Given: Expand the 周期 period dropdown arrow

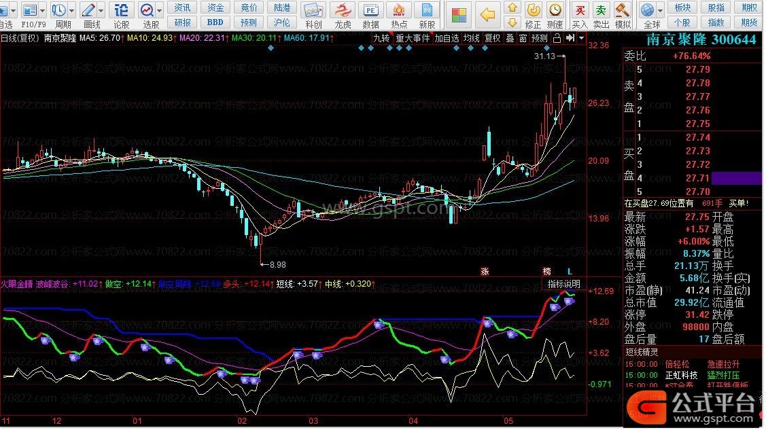Looking at the screenshot, I should (x=72, y=10).
